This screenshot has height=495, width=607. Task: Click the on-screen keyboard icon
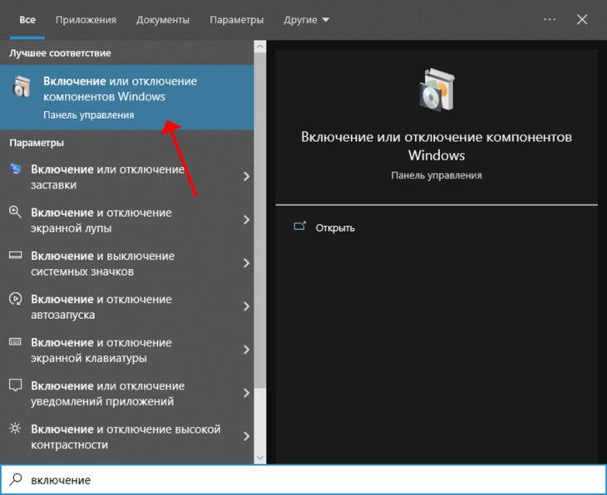(16, 342)
